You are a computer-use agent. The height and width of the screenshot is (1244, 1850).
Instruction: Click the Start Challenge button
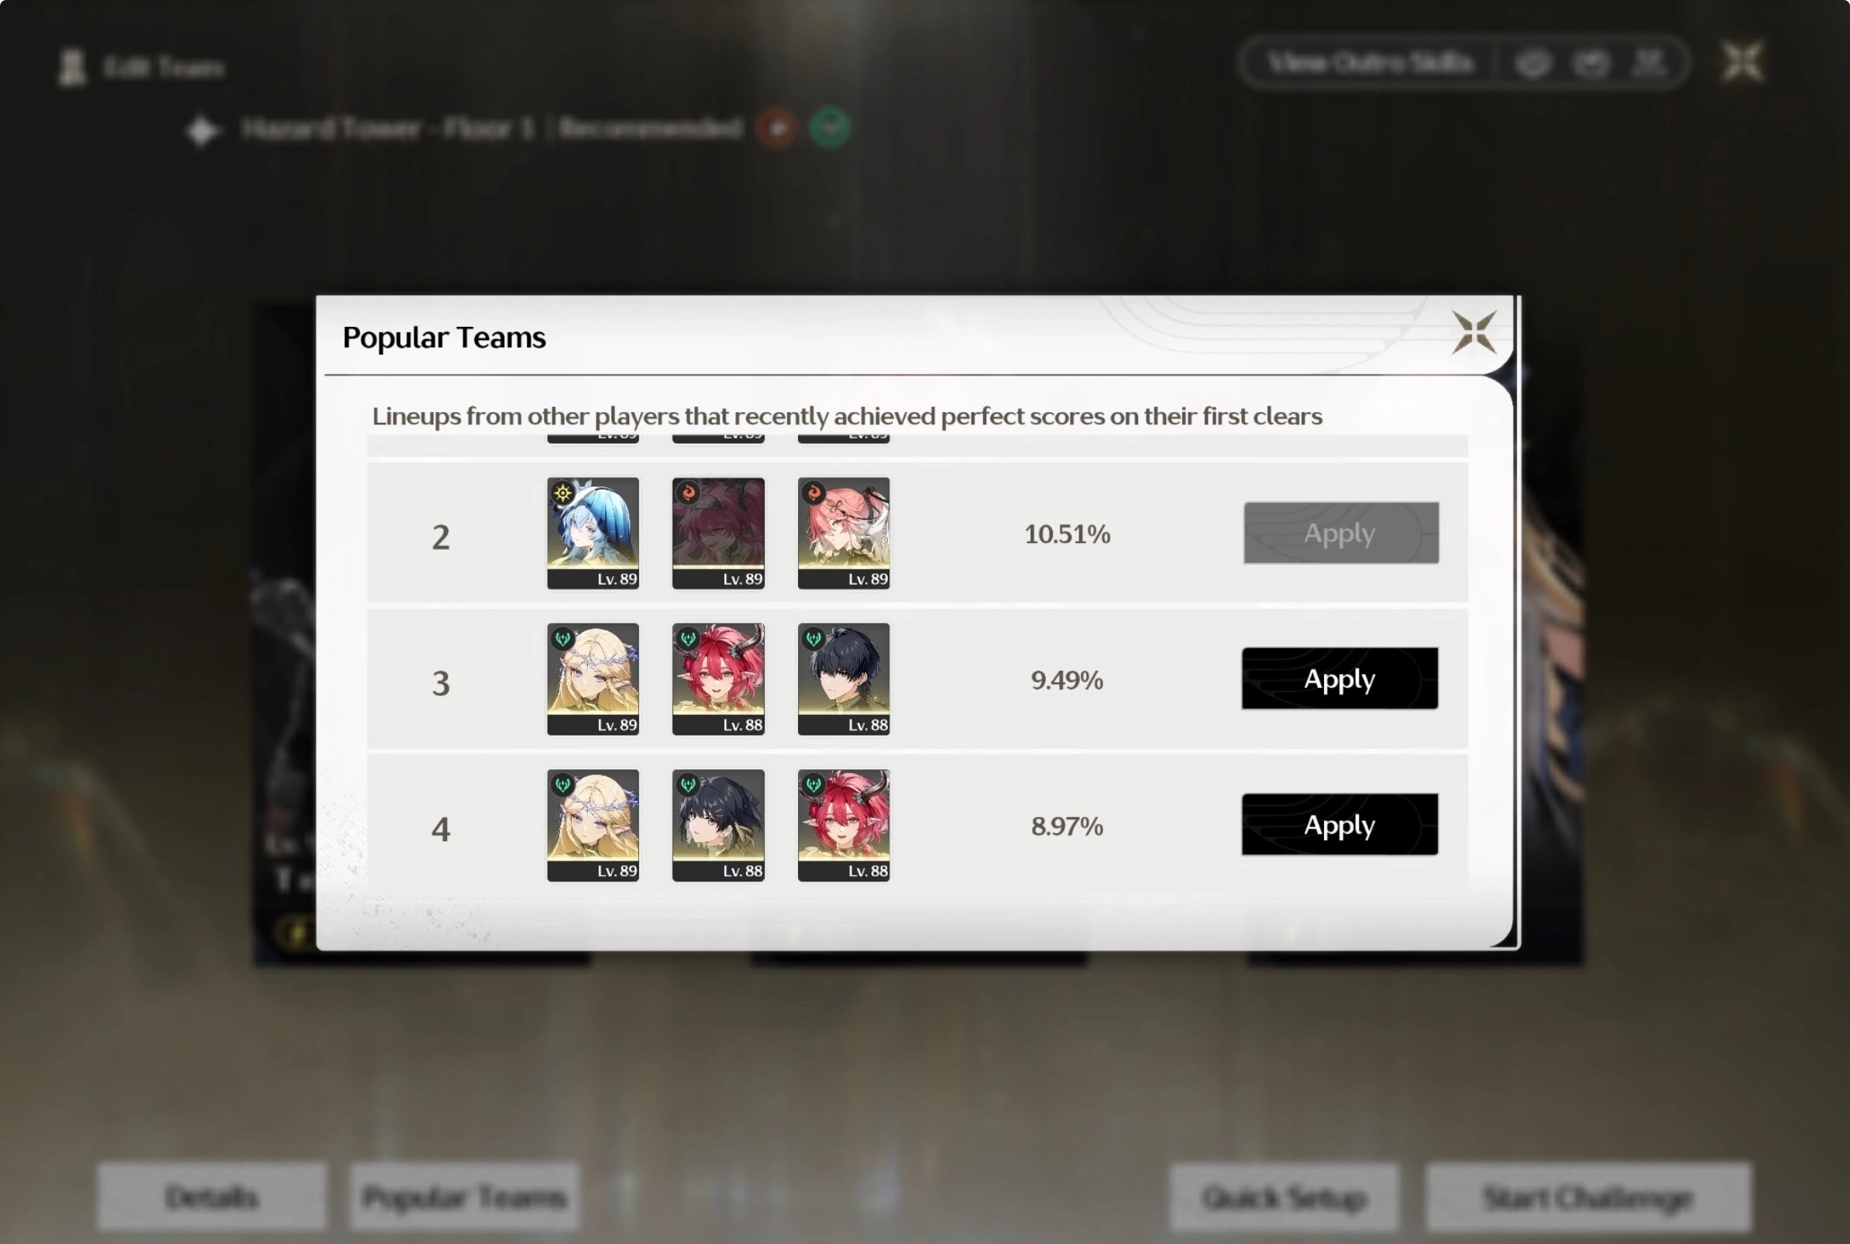[1588, 1197]
